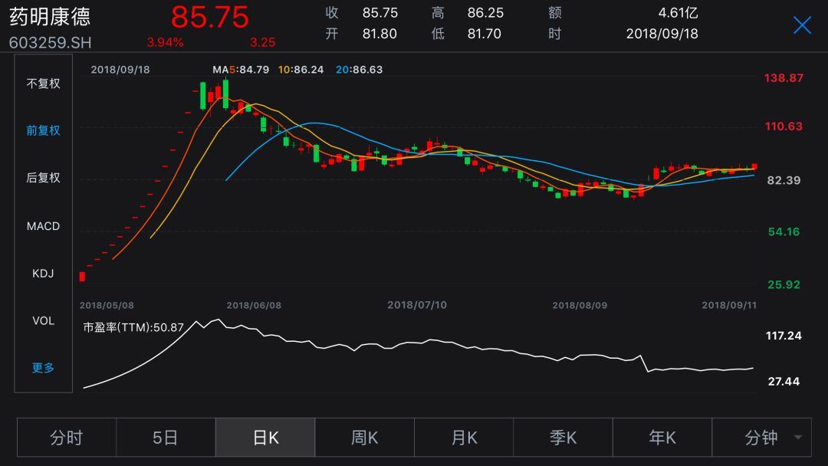Click the 2018/09/11 date axis label
The width and height of the screenshot is (828, 466).
[x=729, y=306]
